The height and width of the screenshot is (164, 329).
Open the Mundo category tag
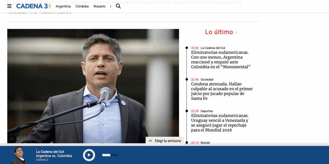[205, 143]
